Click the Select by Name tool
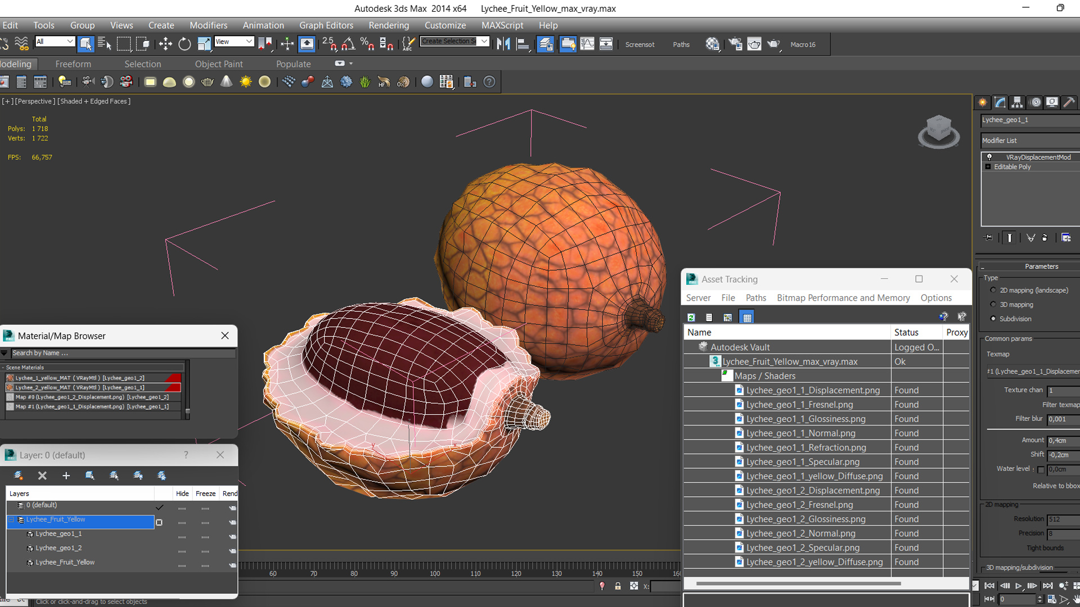1080x607 pixels. (x=105, y=44)
